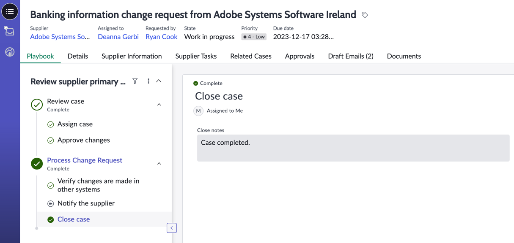Click the filled check beside Close case
The height and width of the screenshot is (243, 514).
coord(51,220)
